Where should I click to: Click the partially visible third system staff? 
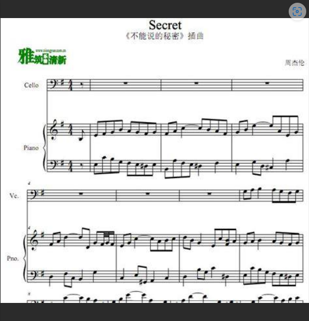tap(165, 299)
